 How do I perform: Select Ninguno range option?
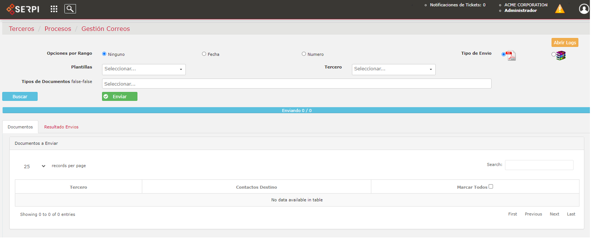[104, 54]
